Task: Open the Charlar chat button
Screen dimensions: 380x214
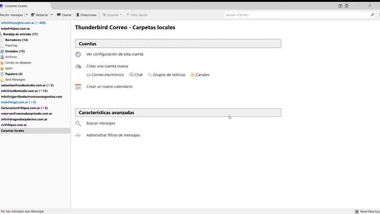Action: click(64, 15)
